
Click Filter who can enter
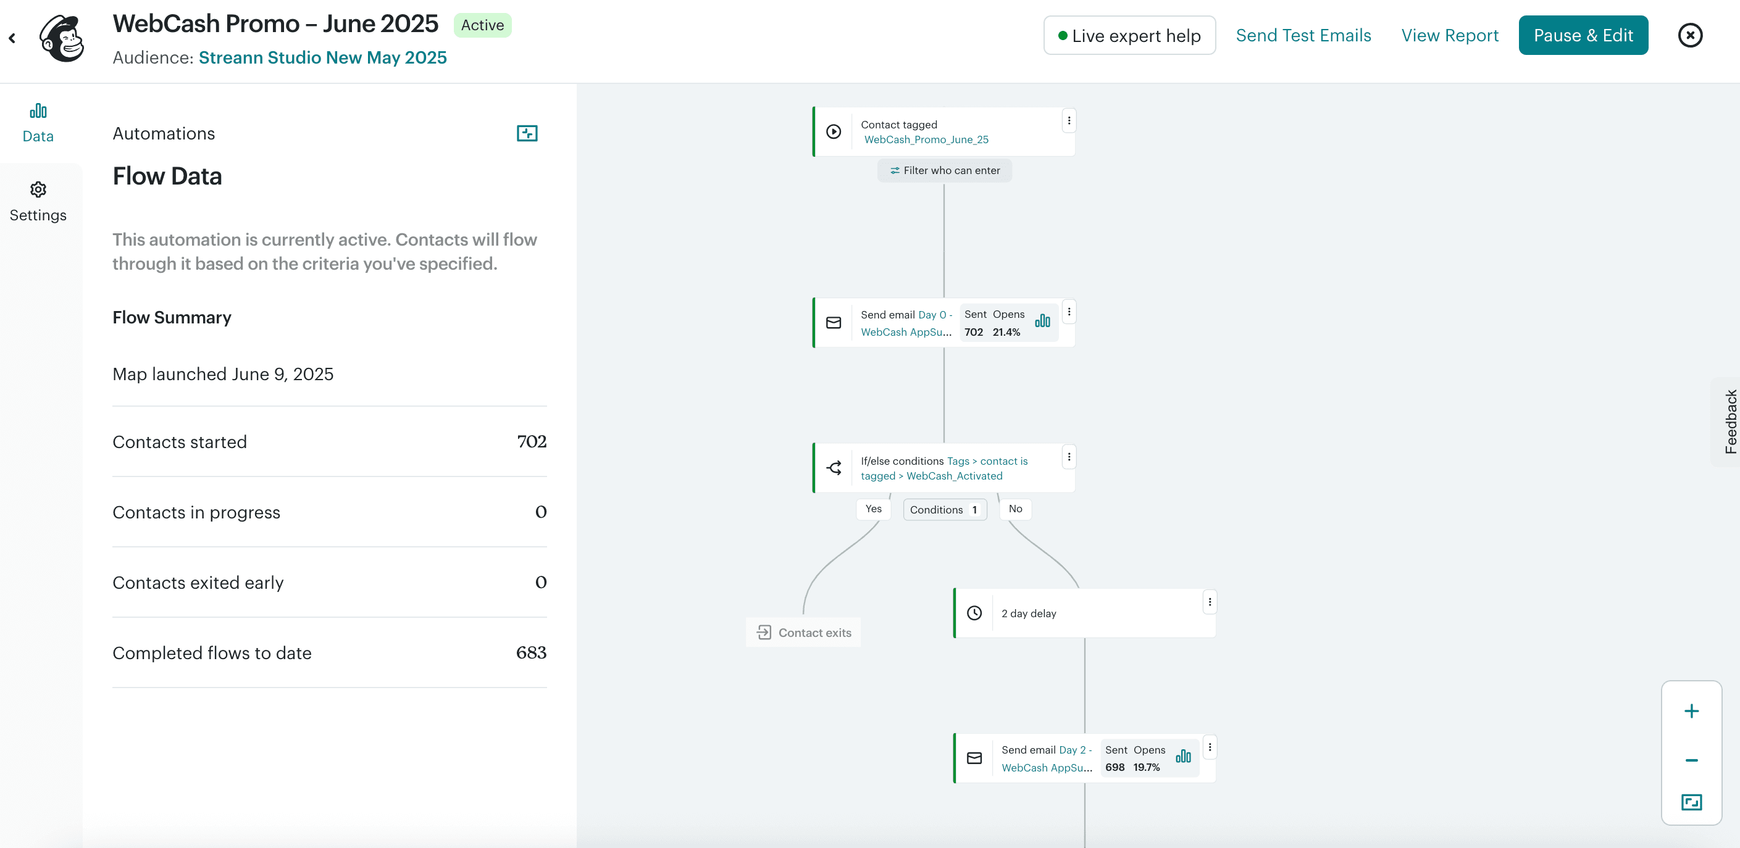click(944, 170)
